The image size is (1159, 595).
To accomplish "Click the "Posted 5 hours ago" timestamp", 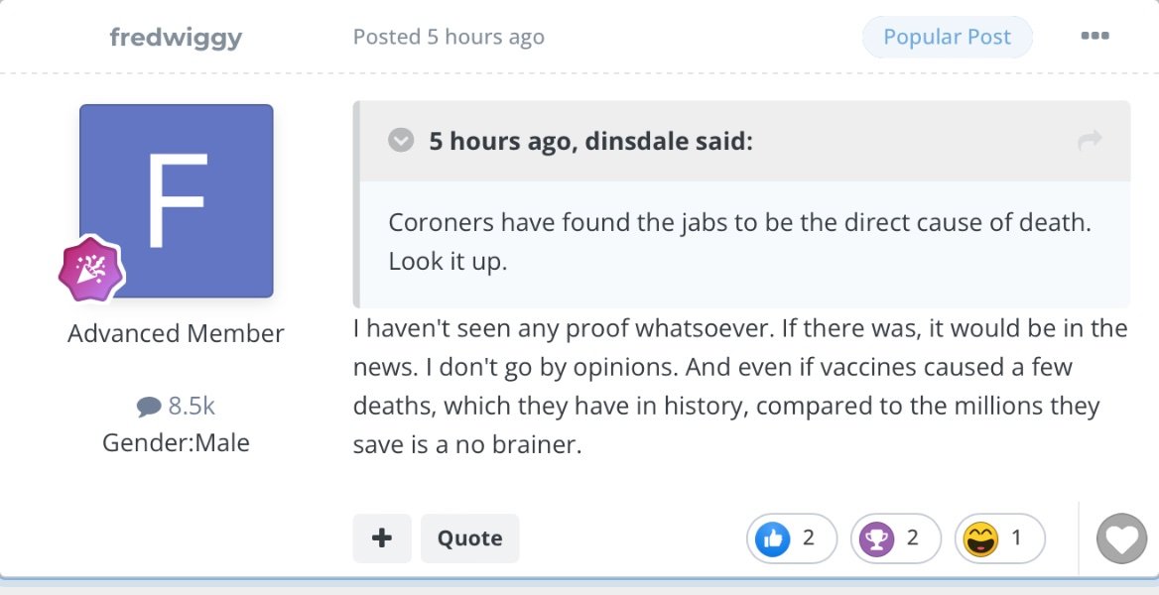I will pos(449,38).
